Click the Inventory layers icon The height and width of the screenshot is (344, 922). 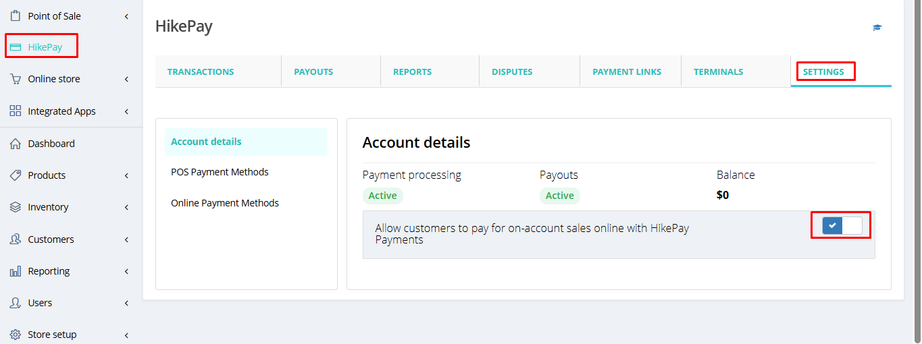(15, 207)
